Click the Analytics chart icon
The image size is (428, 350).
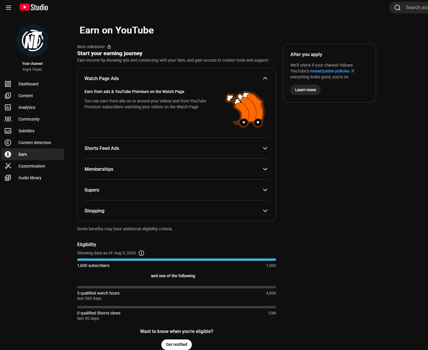point(8,107)
